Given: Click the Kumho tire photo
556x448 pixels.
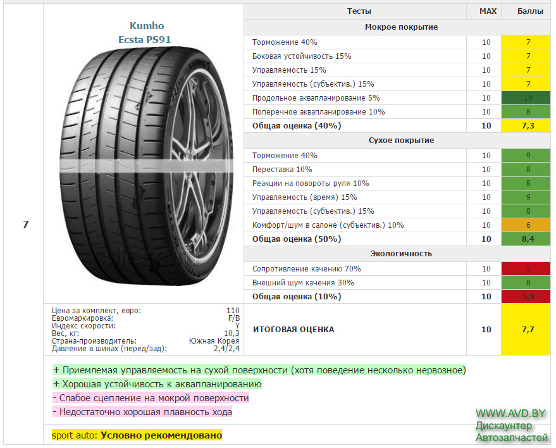Looking at the screenshot, I should coord(146,166).
